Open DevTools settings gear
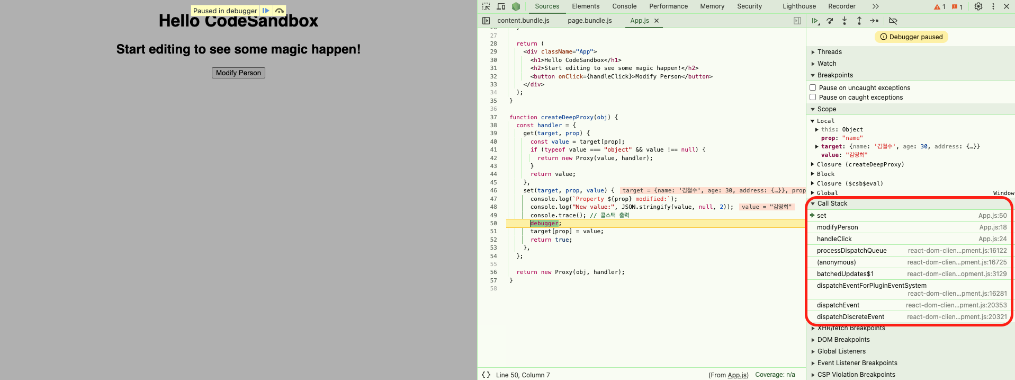 tap(978, 6)
